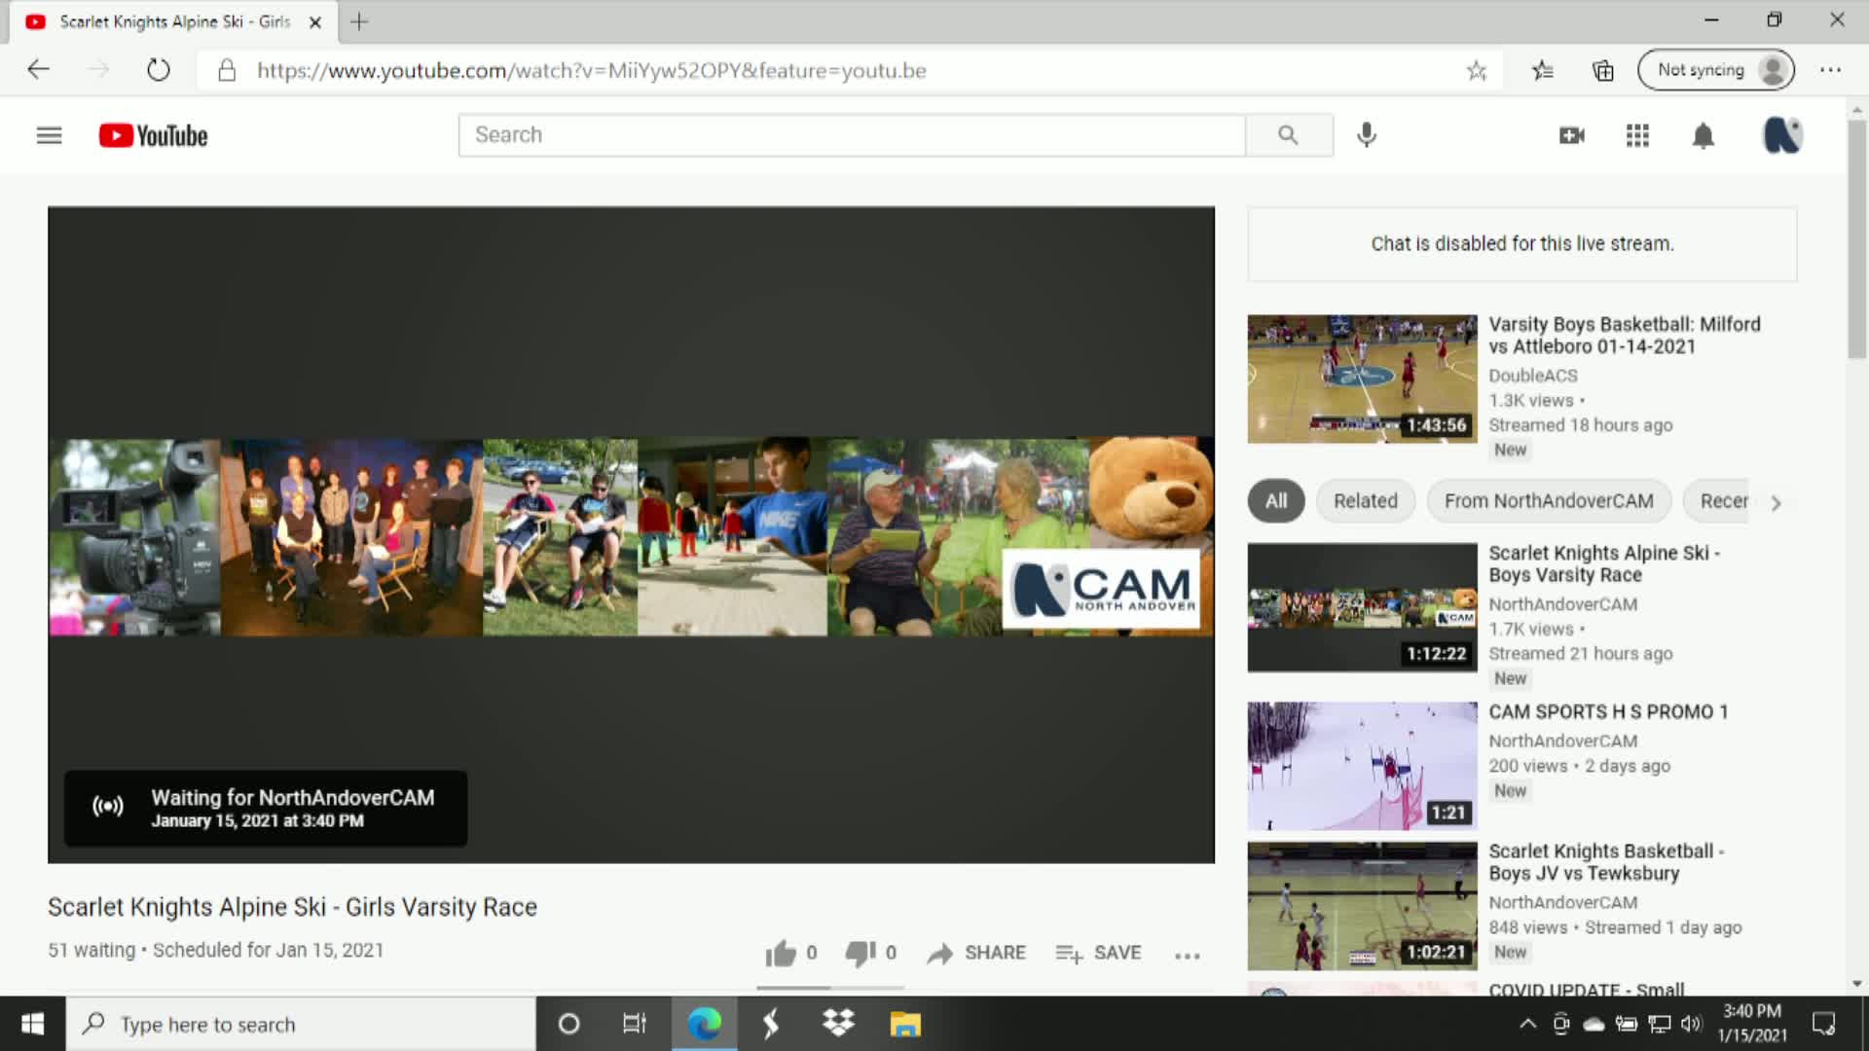
Task: Select the Related filter chip
Action: [1365, 501]
